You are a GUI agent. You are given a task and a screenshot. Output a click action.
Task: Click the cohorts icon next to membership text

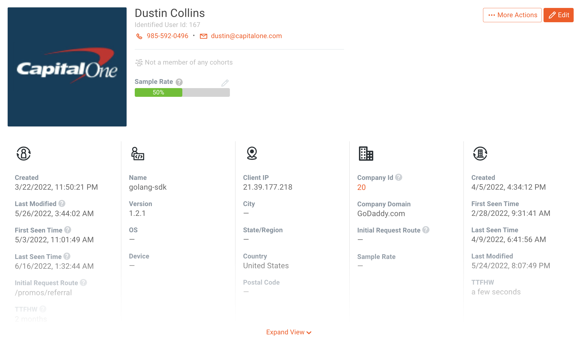[139, 62]
